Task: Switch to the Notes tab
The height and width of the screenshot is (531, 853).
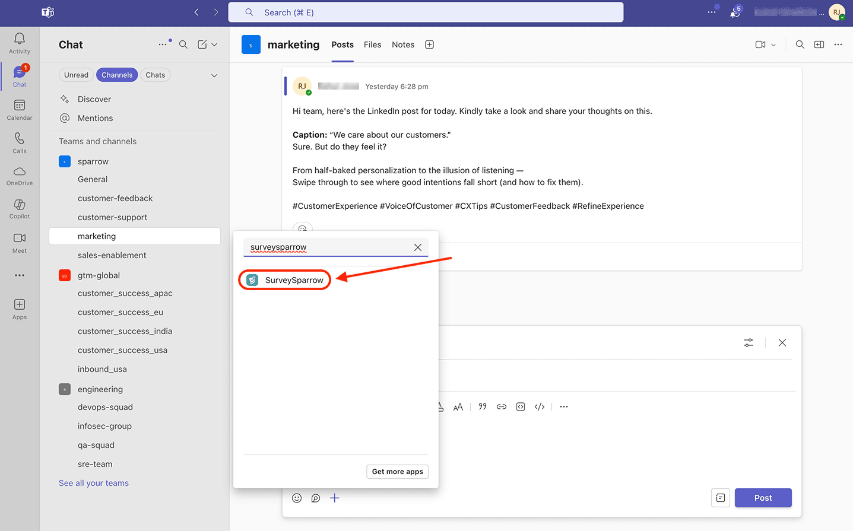Action: (x=403, y=44)
